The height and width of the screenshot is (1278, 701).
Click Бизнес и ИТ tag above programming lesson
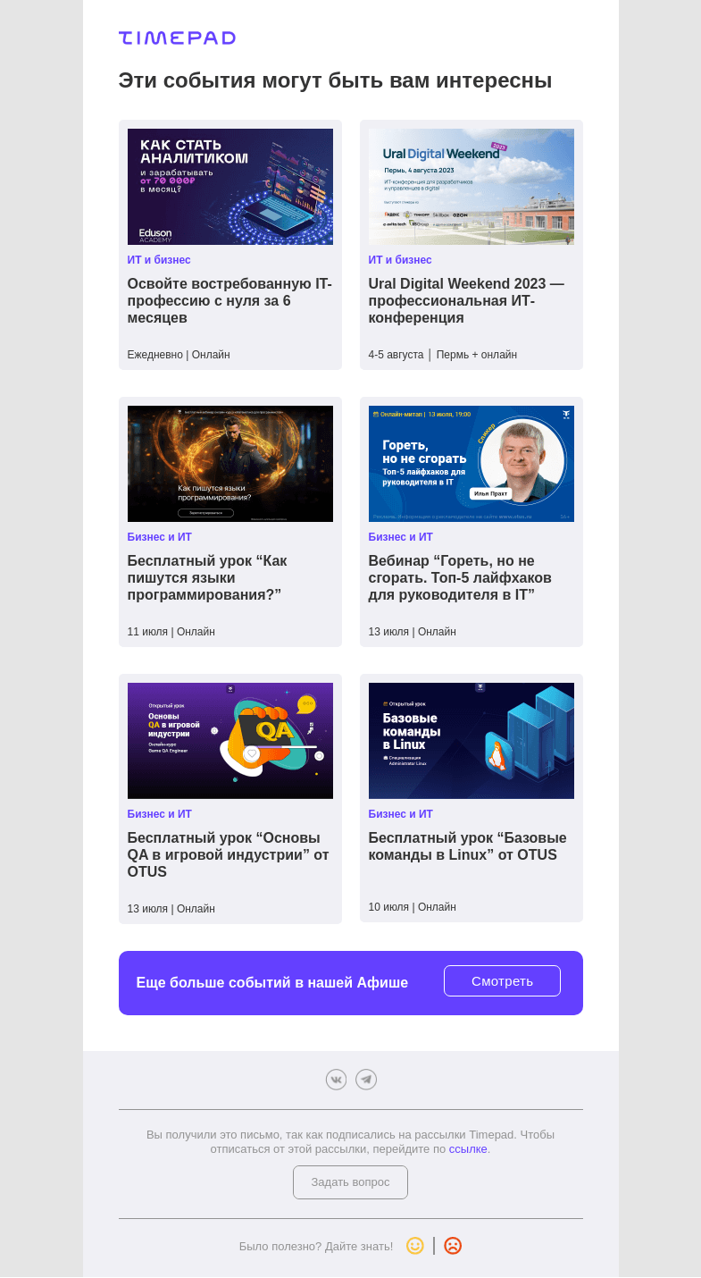[160, 537]
